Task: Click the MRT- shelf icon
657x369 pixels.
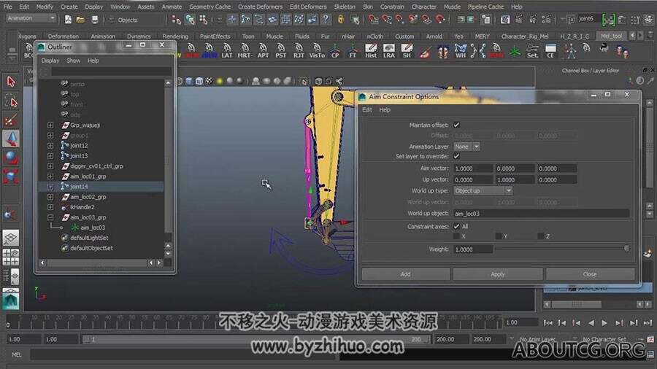Action: tap(245, 50)
